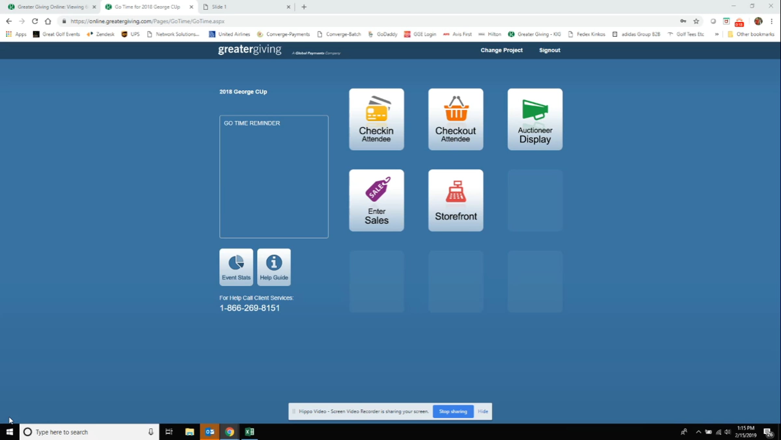
Task: Open the GGE Login bookmark
Action: tap(420, 34)
